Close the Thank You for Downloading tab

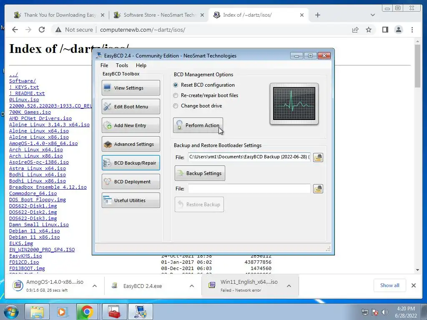[103, 15]
